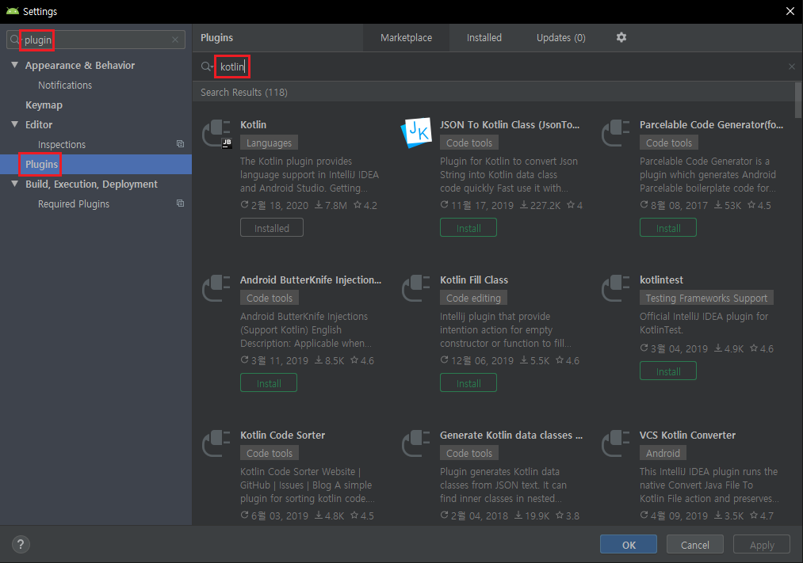803x563 pixels.
Task: Open plugin settings gear menu
Action: pos(621,37)
